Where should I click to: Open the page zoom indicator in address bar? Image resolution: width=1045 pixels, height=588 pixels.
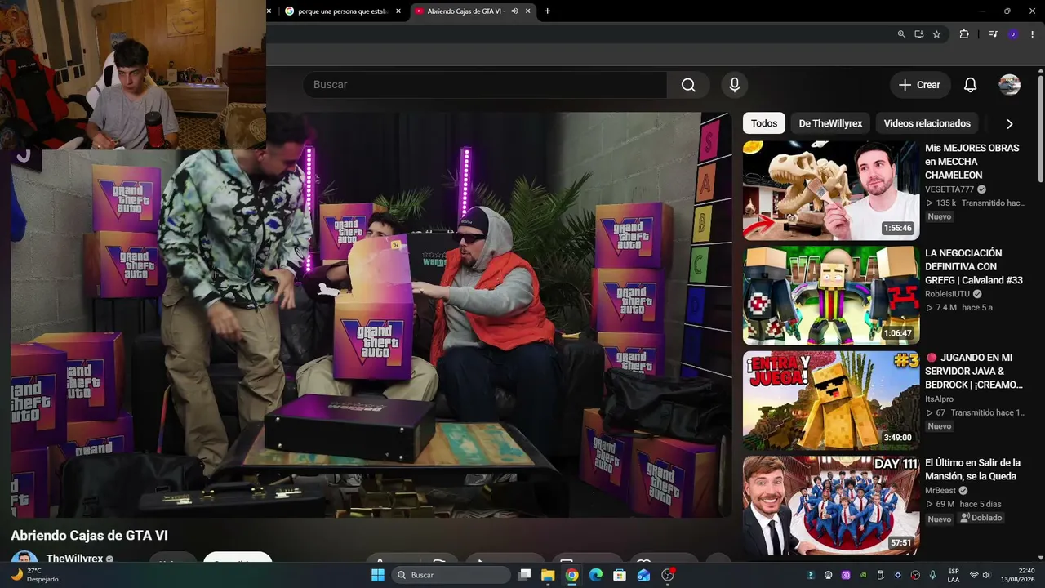tap(901, 34)
